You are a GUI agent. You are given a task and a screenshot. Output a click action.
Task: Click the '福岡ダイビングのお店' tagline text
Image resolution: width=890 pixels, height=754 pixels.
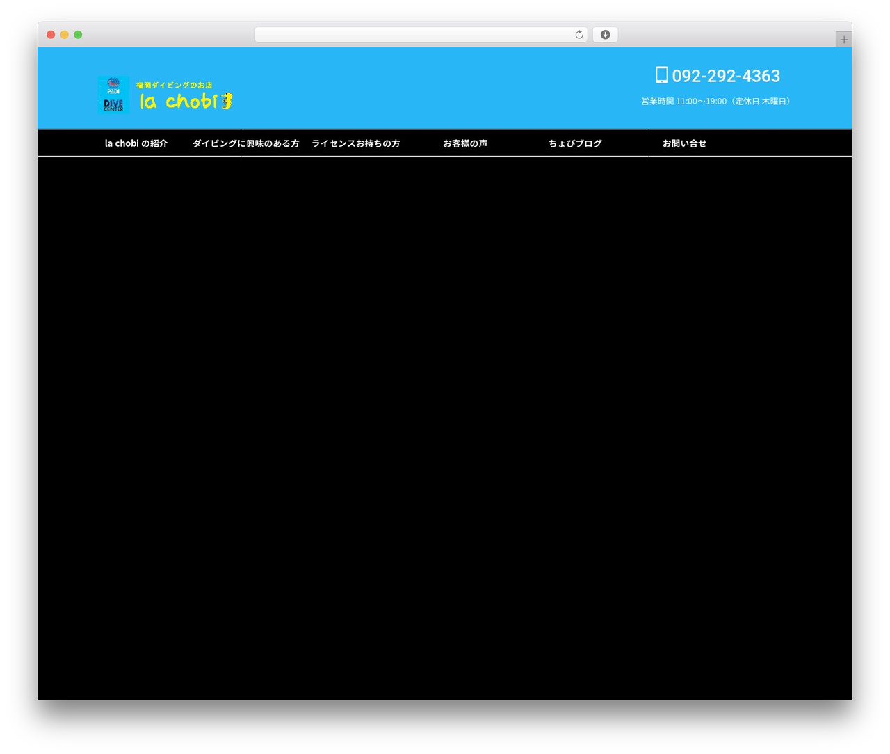coord(175,85)
